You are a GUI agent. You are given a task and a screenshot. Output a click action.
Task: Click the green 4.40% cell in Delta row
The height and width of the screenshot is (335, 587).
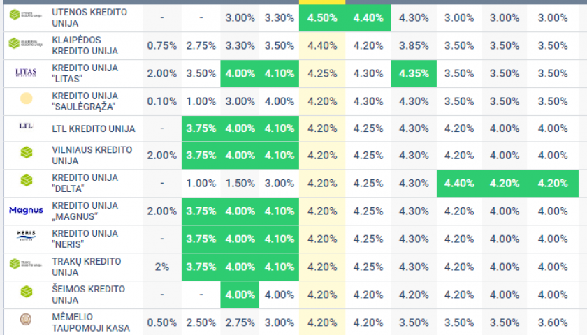459,183
